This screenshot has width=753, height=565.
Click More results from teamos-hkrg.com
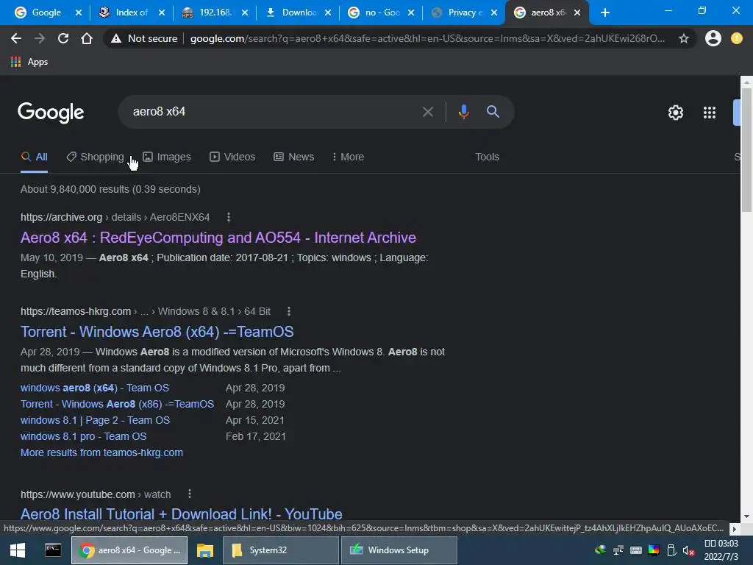click(x=101, y=452)
